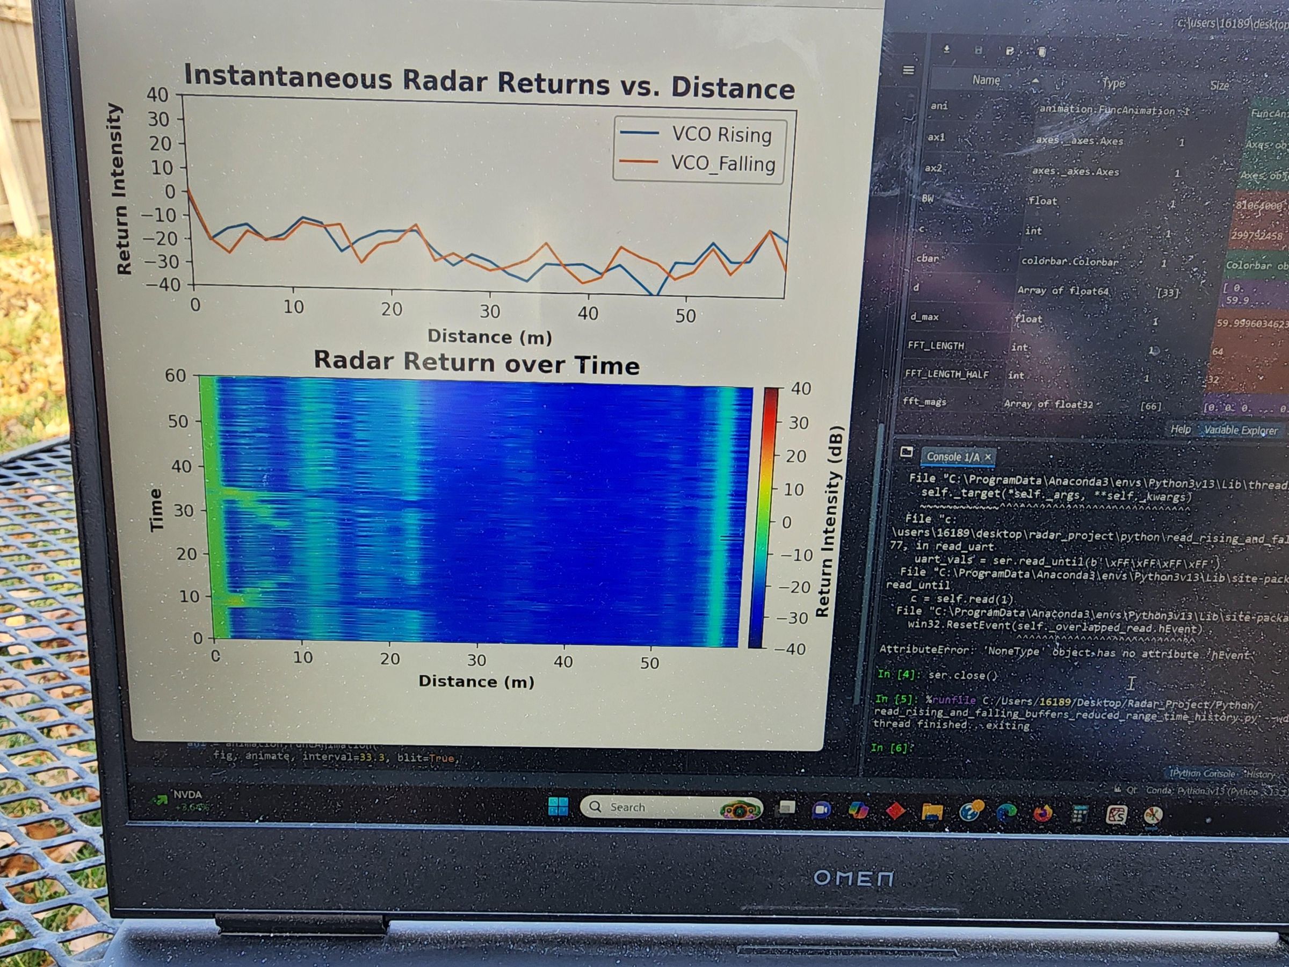Click the import data icon in Variable Explorer
The width and height of the screenshot is (1289, 967).
coord(947,49)
